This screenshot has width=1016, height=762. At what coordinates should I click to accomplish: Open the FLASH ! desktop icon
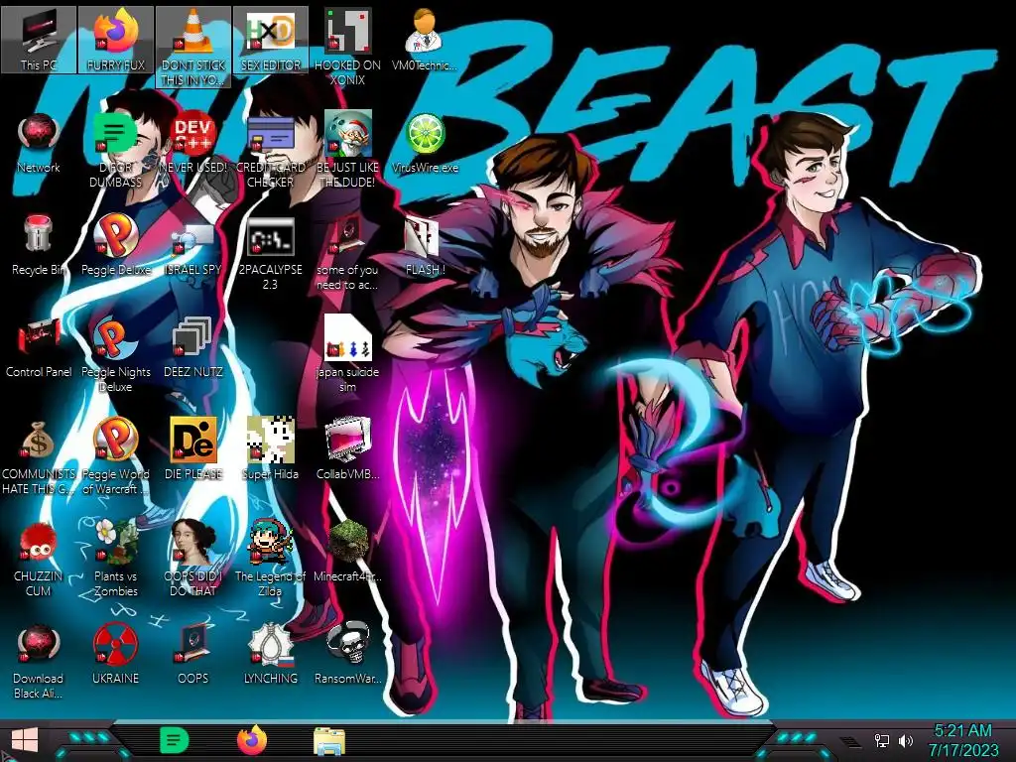click(425, 245)
